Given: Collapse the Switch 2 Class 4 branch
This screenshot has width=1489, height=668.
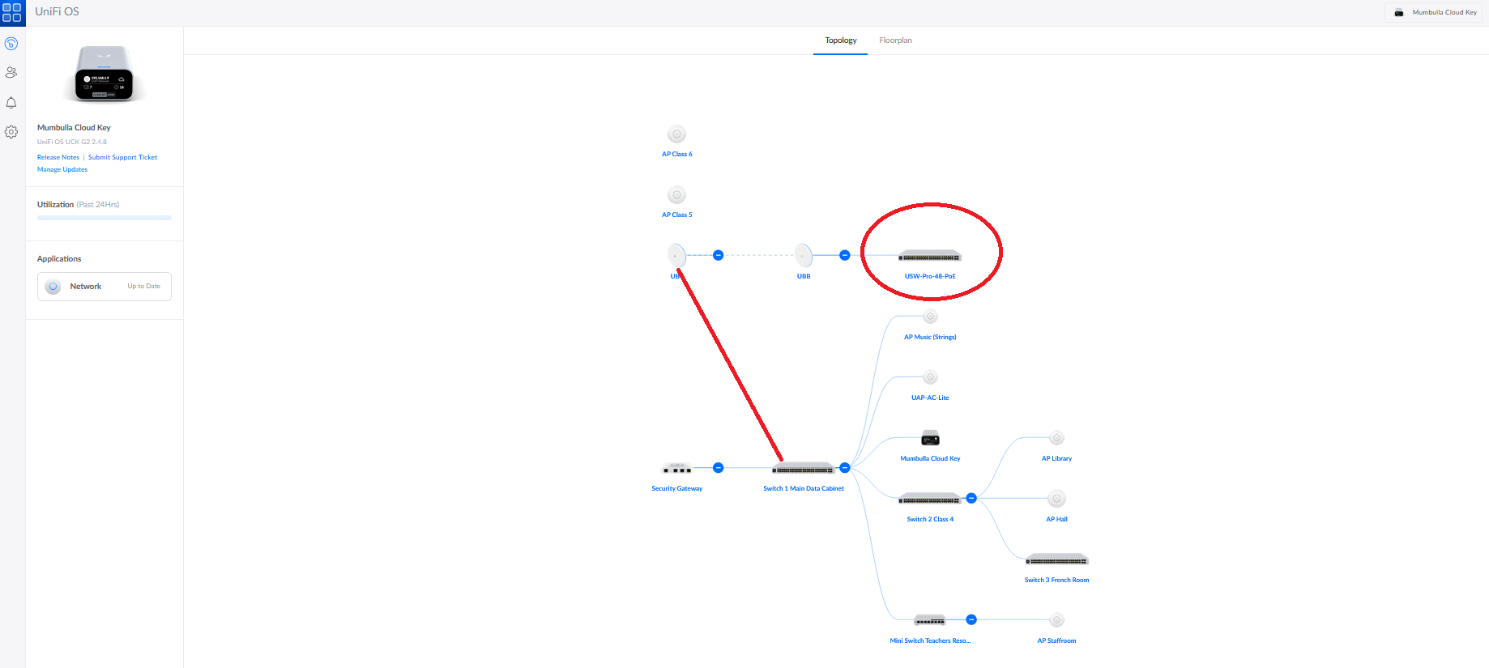Looking at the screenshot, I should click(971, 498).
